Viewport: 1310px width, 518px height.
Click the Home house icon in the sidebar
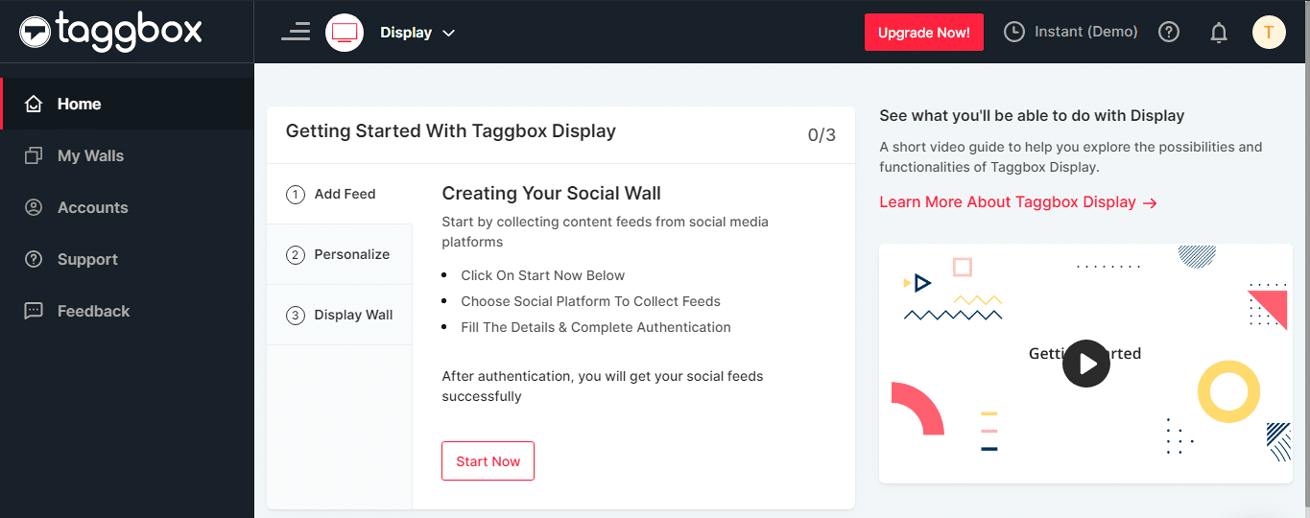click(x=34, y=104)
